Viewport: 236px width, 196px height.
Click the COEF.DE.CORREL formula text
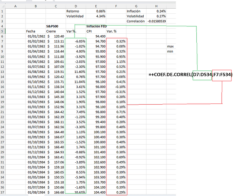(x=191, y=74)
